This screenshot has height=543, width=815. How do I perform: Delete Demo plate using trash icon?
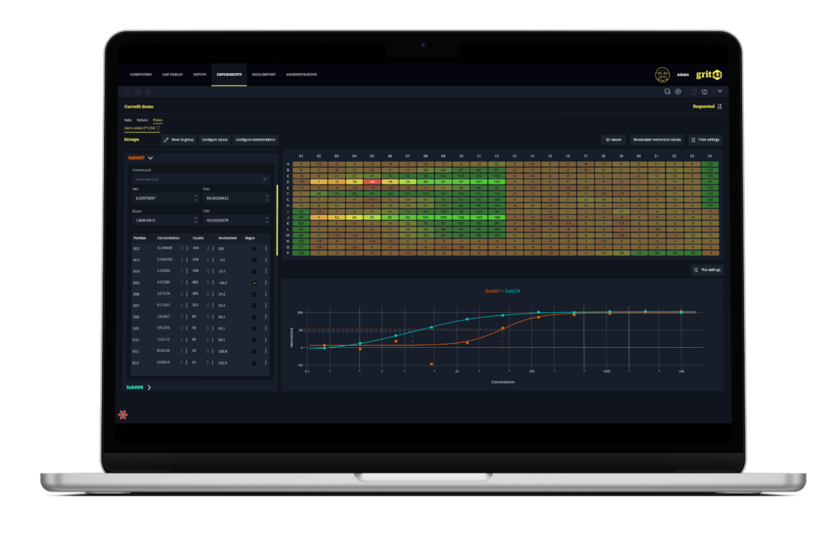[x=159, y=128]
